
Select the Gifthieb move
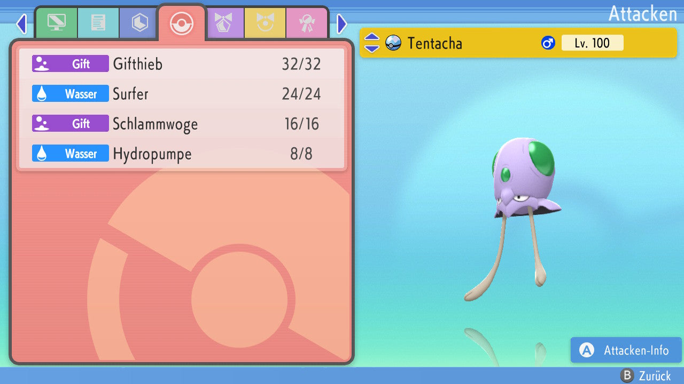coord(182,64)
